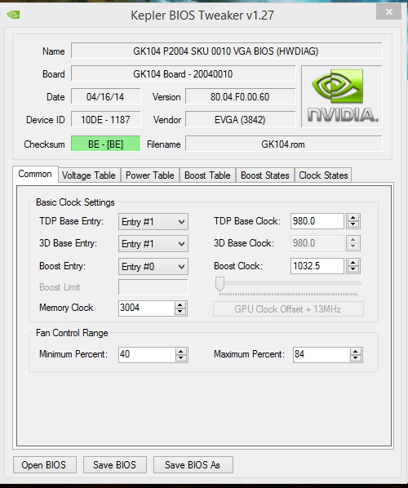The height and width of the screenshot is (488, 408).
Task: Click the Filename field GK104.rom
Action: [283, 144]
